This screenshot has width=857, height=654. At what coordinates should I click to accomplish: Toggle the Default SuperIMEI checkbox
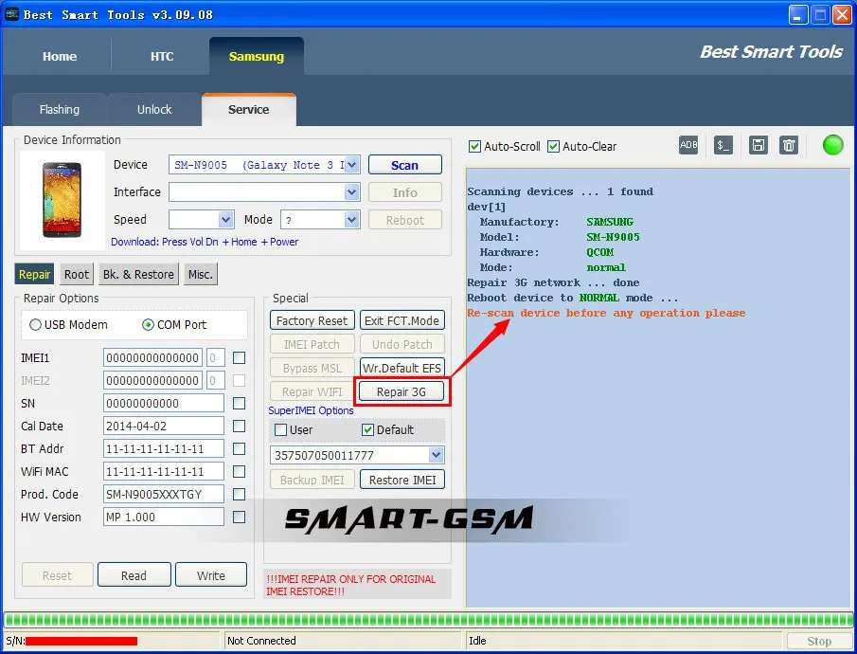pos(367,429)
